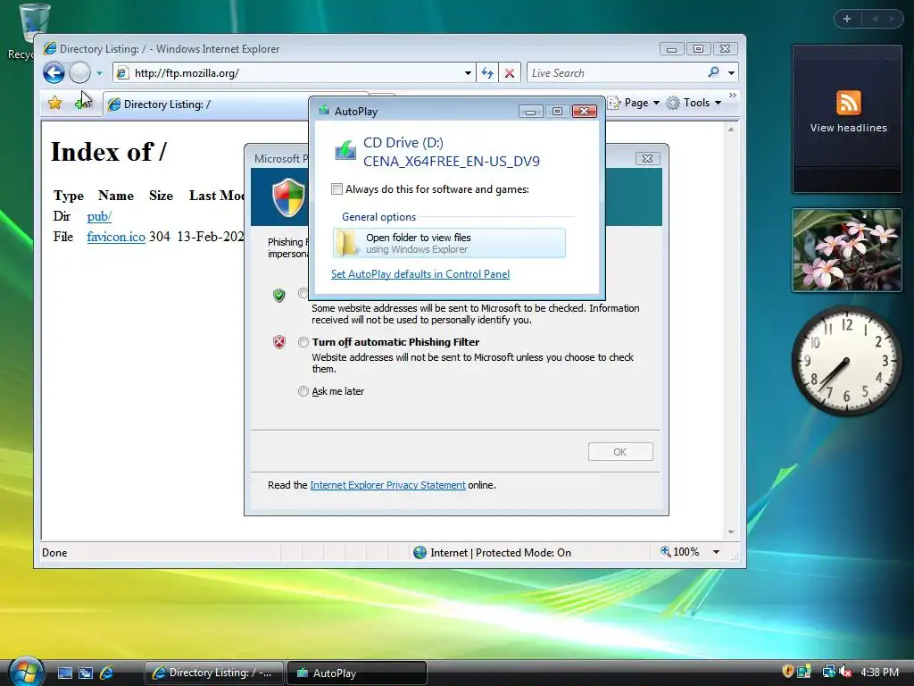This screenshot has height=686, width=914.
Task: Switch to Directory Listing taskbar button
Action: (x=214, y=673)
